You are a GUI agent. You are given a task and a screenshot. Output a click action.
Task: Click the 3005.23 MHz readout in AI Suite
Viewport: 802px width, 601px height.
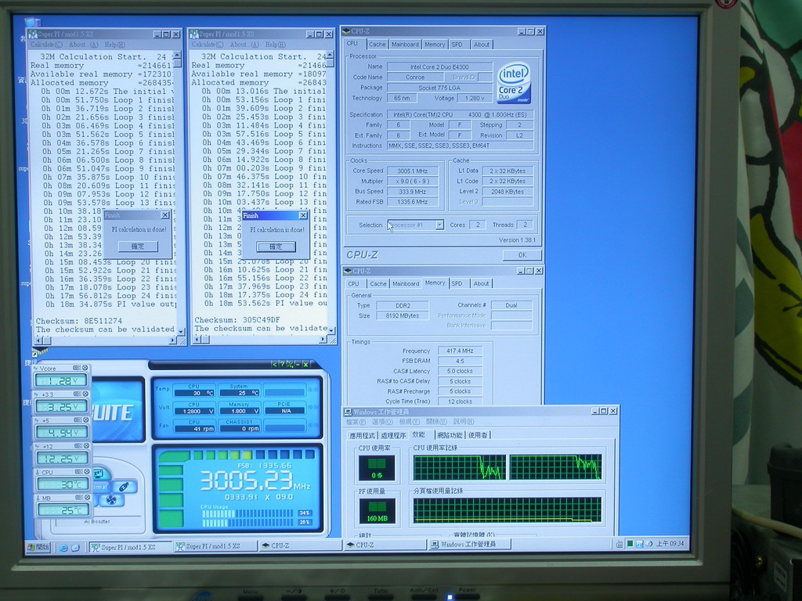pyautogui.click(x=255, y=480)
